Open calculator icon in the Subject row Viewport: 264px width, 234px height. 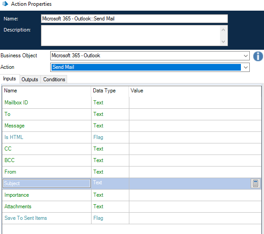(x=256, y=183)
